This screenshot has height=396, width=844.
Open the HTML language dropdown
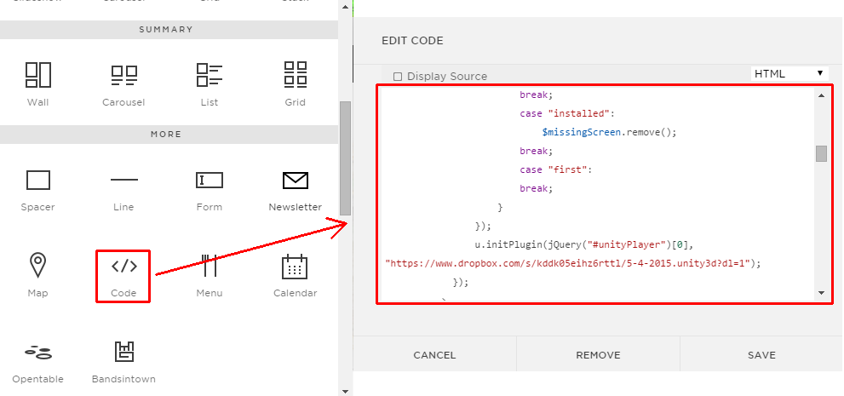click(x=789, y=74)
